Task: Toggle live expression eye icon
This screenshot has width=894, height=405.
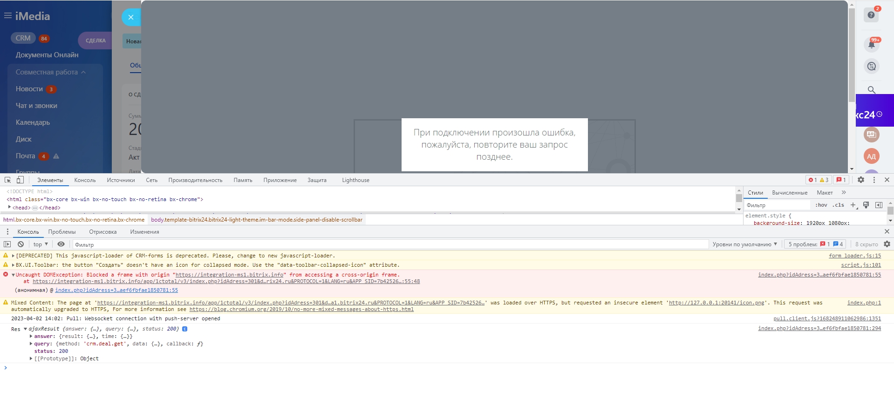Action: click(61, 244)
